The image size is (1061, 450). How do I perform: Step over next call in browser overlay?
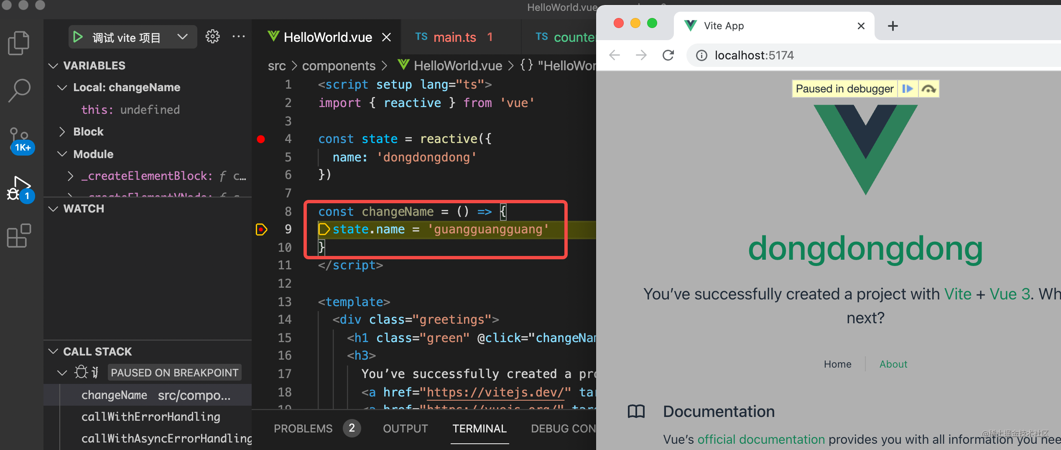928,89
